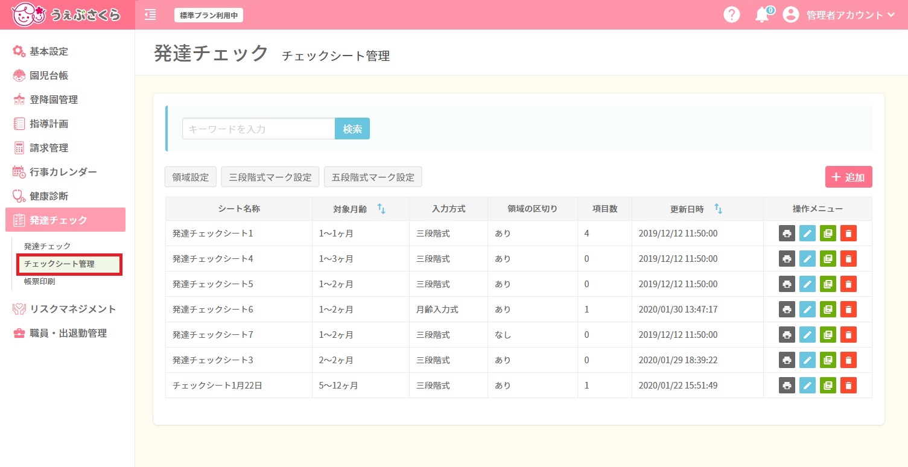Click the user avatar icon
Image resolution: width=908 pixels, height=467 pixels.
click(x=790, y=15)
